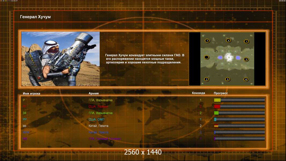This screenshot has height=161, width=286.
Task: Click the green player name "34"
Action: 24,113
